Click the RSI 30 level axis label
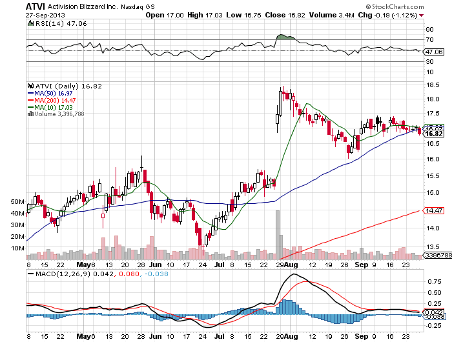This screenshot has width=452, height=342. (x=430, y=62)
